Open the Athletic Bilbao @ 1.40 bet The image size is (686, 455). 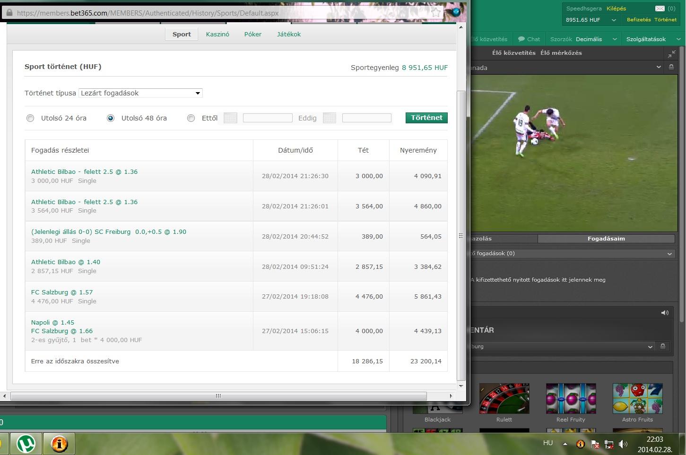(66, 262)
